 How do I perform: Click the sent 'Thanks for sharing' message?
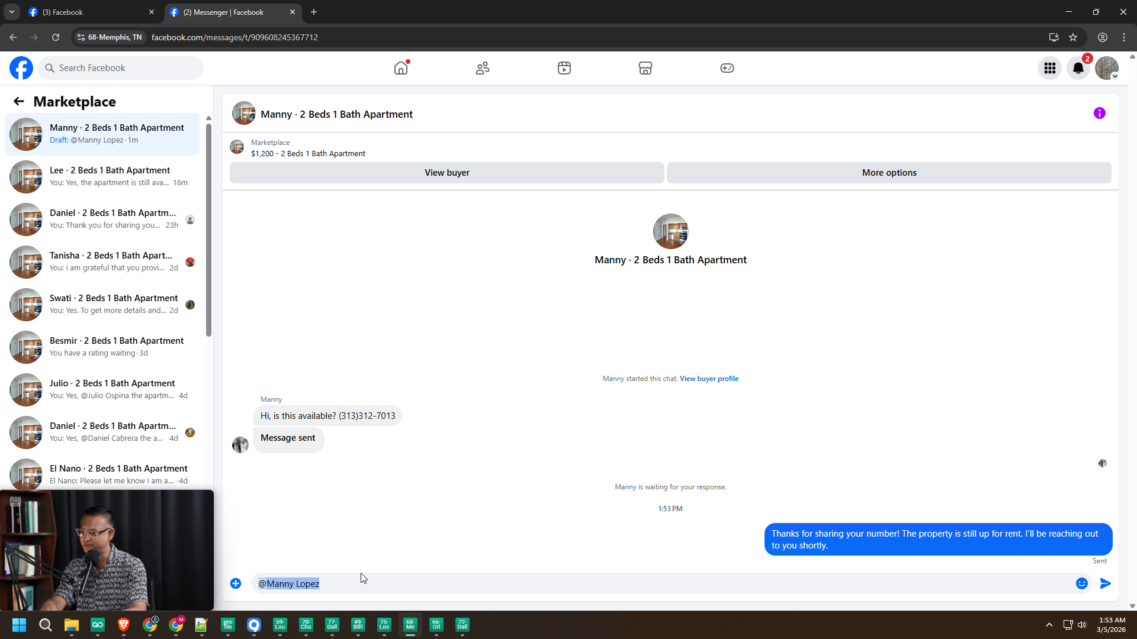point(938,540)
